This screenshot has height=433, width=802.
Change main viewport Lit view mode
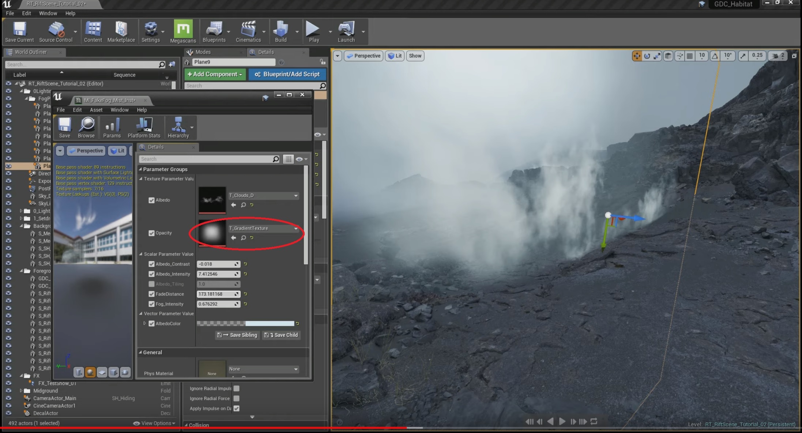coord(395,56)
